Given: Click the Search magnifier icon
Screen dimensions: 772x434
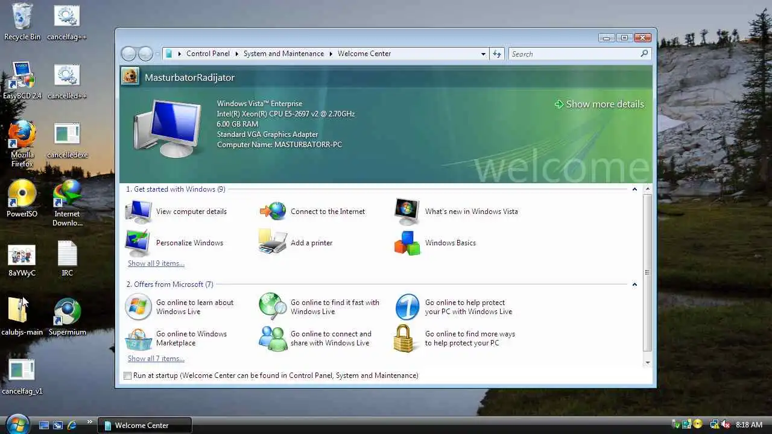Looking at the screenshot, I should [x=644, y=54].
